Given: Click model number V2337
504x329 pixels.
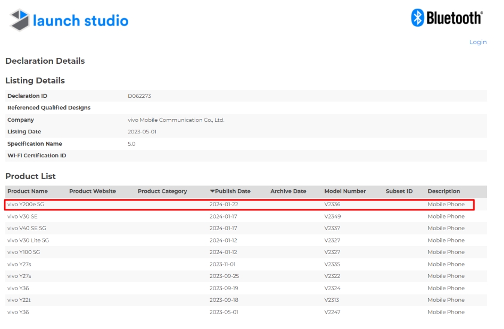Looking at the screenshot, I should pos(332,228).
